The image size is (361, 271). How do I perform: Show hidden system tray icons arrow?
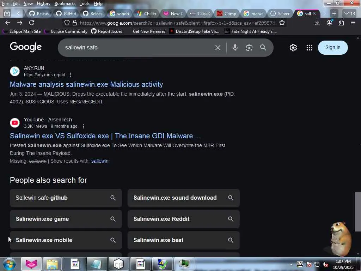tap(291, 264)
